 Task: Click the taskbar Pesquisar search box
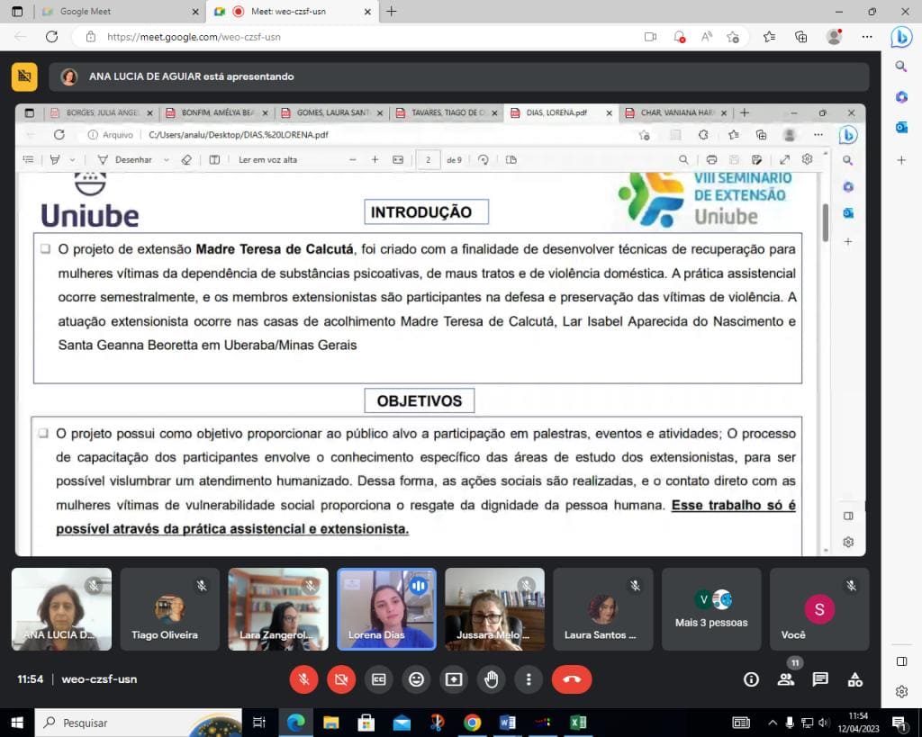coord(139,723)
